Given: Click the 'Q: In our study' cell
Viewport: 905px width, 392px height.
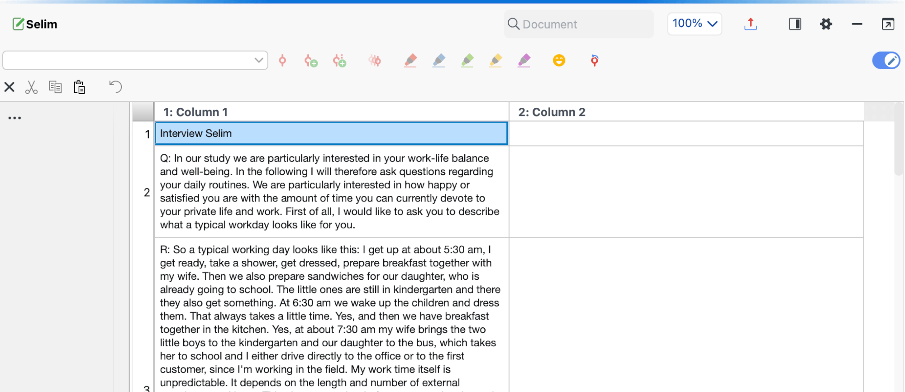Looking at the screenshot, I should tap(331, 191).
